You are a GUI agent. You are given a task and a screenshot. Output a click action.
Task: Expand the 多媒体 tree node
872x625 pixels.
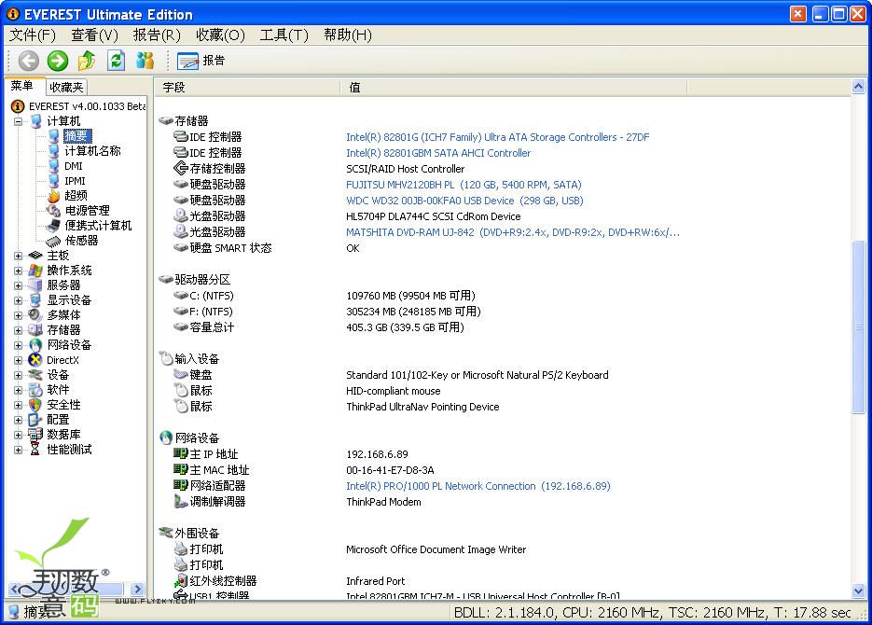tap(18, 315)
